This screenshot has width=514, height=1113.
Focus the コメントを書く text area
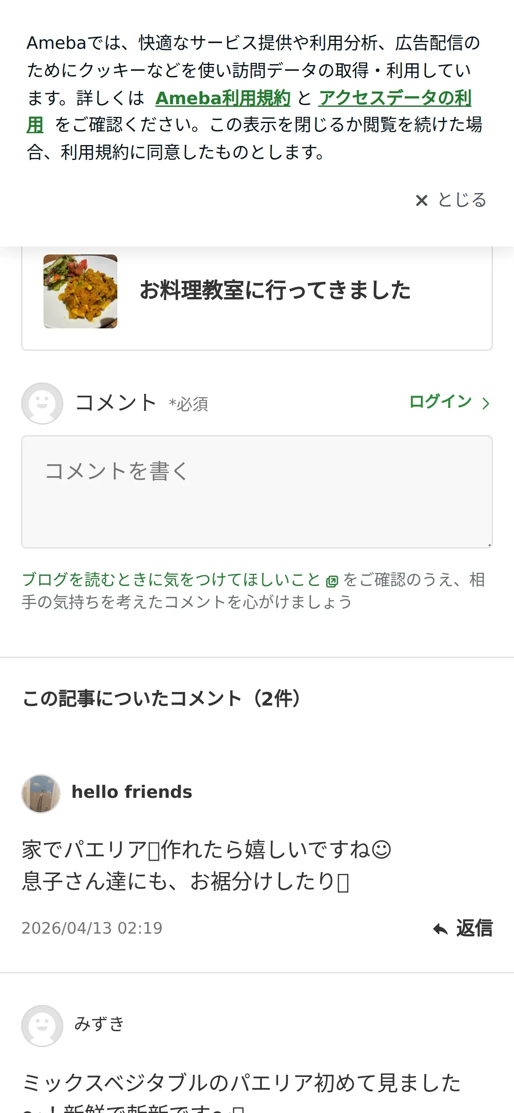(x=257, y=492)
